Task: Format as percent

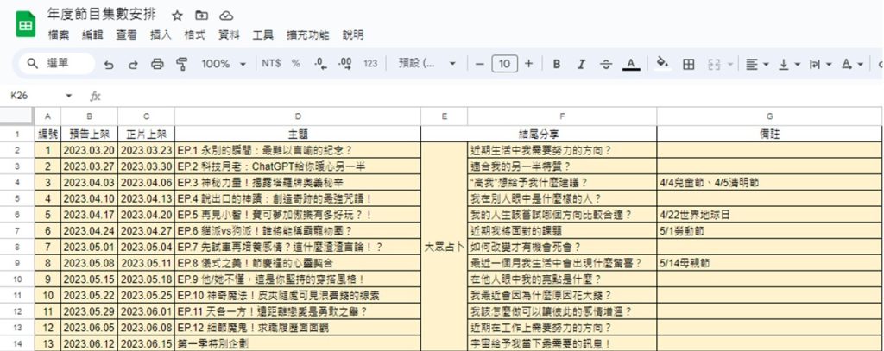Action: [295, 64]
